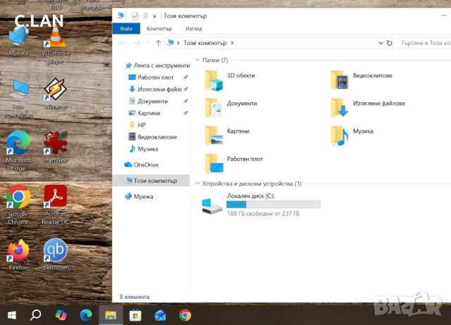Refresh the current folder view
The image size is (451, 325).
(389, 43)
